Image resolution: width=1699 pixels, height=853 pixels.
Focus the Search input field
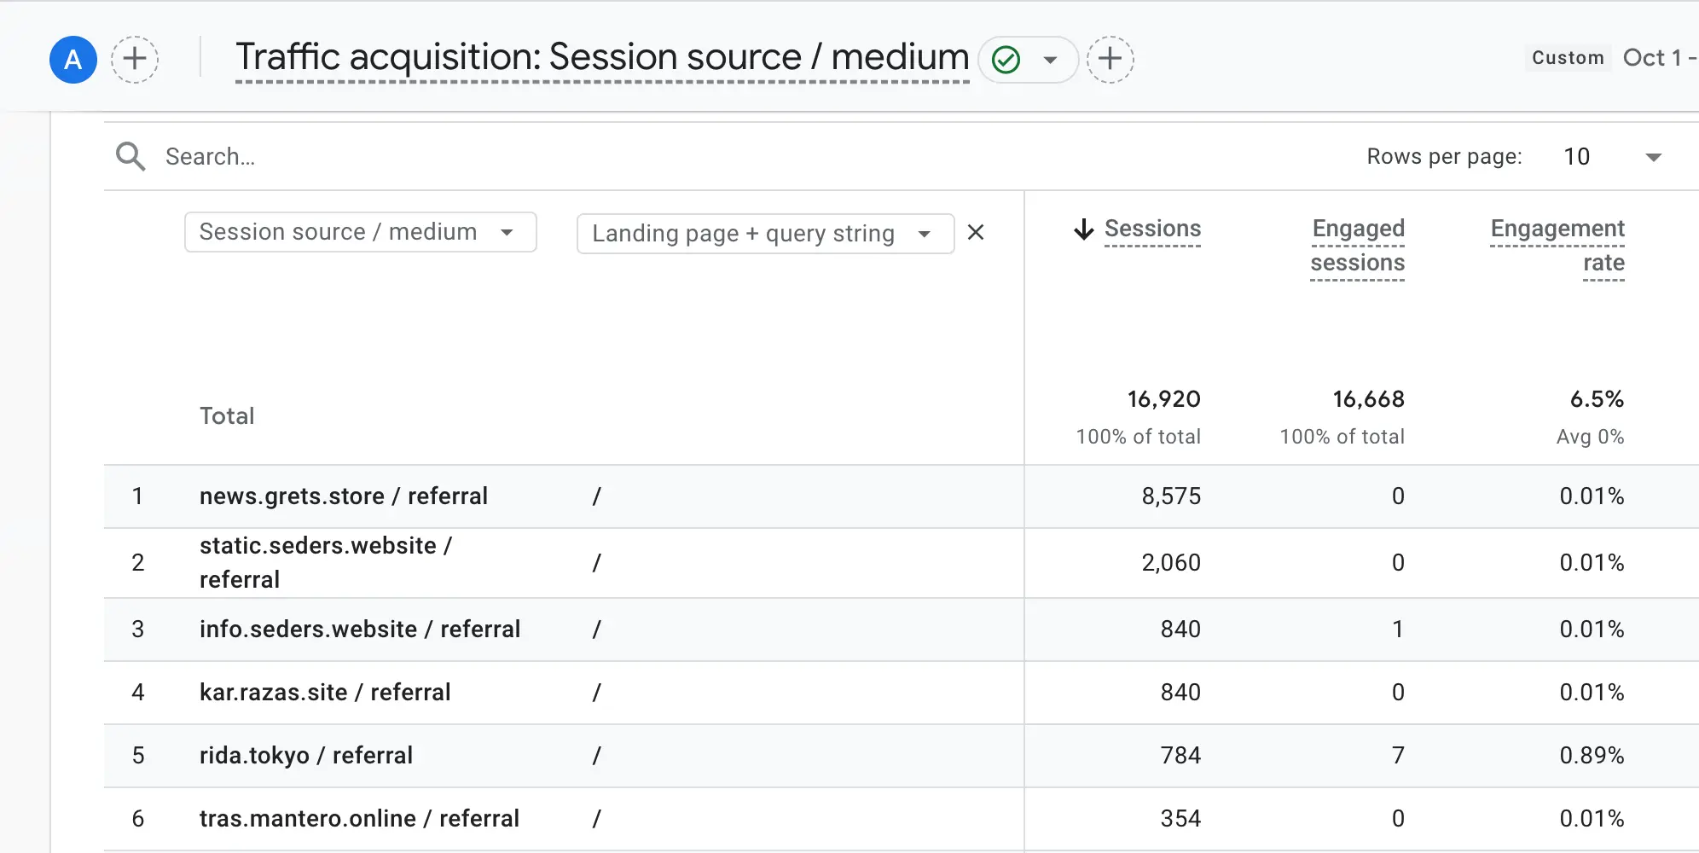pos(512,157)
